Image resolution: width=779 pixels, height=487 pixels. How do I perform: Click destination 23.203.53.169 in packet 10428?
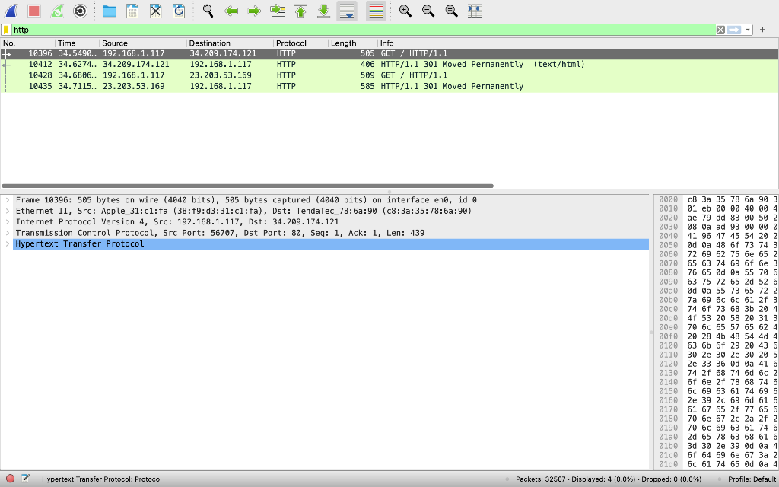click(x=221, y=75)
